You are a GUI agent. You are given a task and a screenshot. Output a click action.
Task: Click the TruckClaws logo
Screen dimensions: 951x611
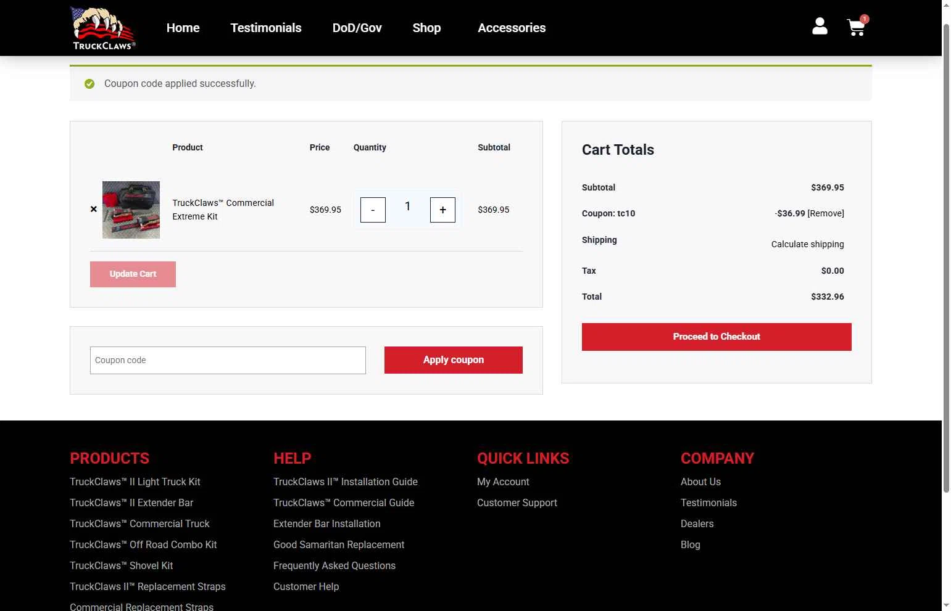pyautogui.click(x=103, y=28)
